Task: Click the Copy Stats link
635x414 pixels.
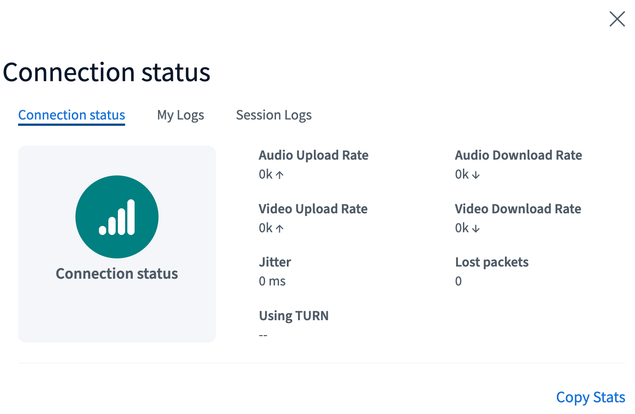Action: [590, 397]
